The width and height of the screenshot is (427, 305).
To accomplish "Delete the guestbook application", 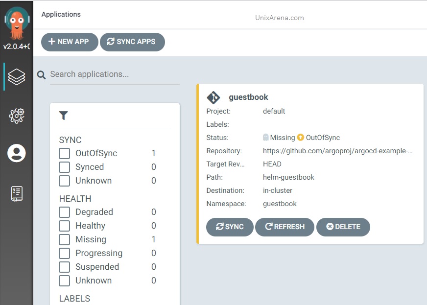I will click(343, 227).
